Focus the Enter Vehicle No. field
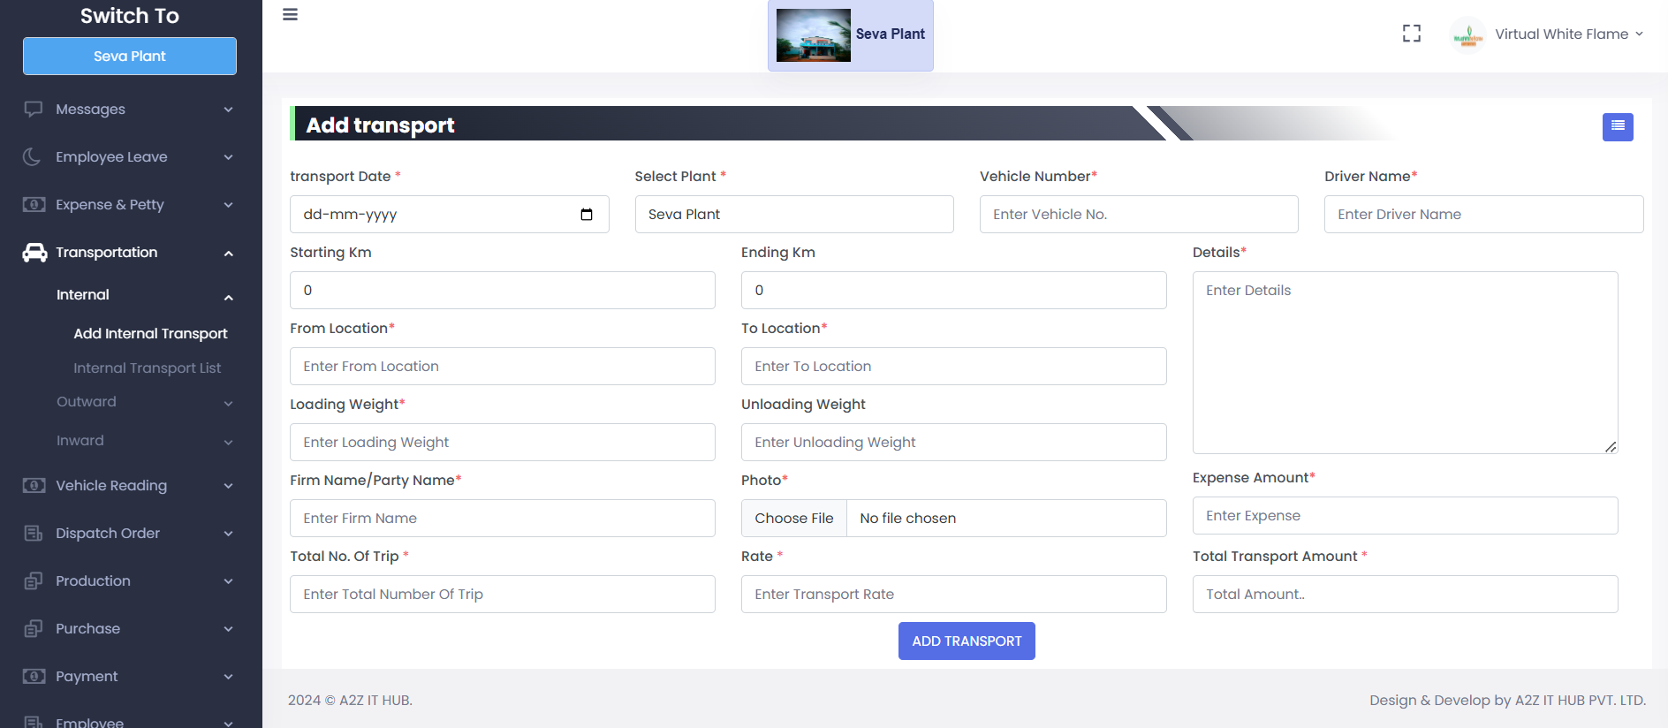Screen dimensions: 1668x728 coord(1138,215)
